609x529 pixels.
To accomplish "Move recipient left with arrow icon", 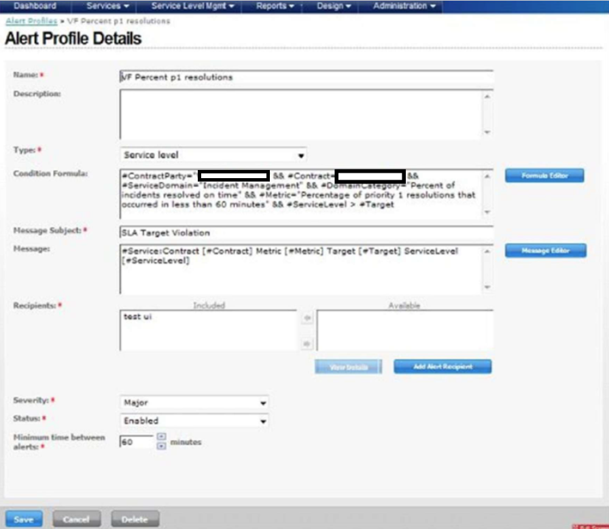I will click(307, 318).
